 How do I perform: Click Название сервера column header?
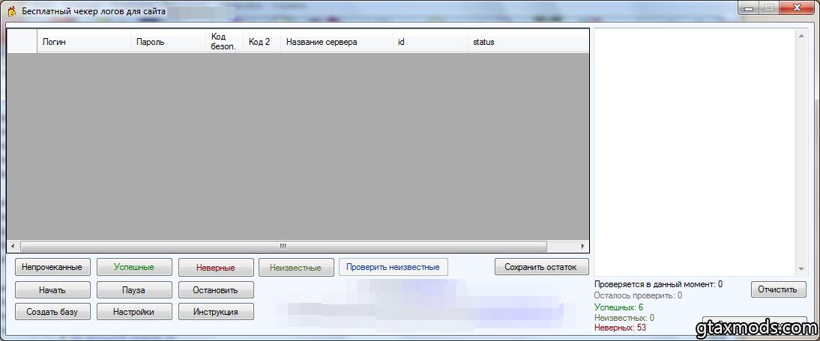coord(336,42)
